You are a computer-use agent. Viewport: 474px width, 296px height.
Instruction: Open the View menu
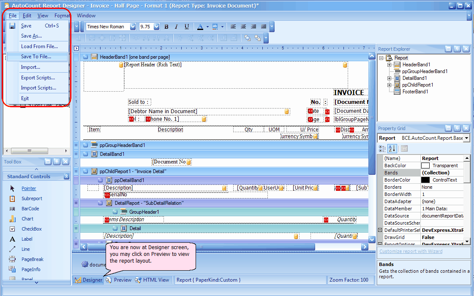pyautogui.click(x=43, y=16)
